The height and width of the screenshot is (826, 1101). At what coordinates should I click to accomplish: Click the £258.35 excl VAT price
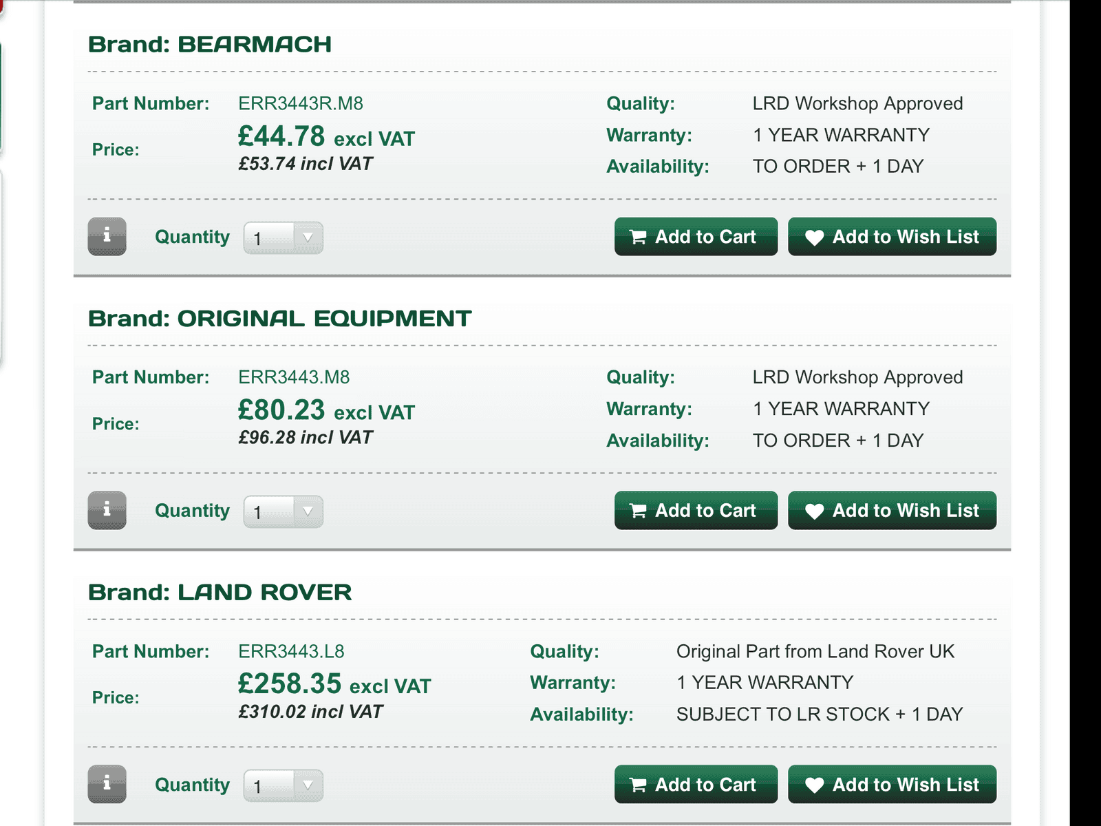(x=334, y=684)
